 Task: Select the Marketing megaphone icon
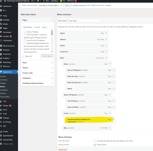1,62
